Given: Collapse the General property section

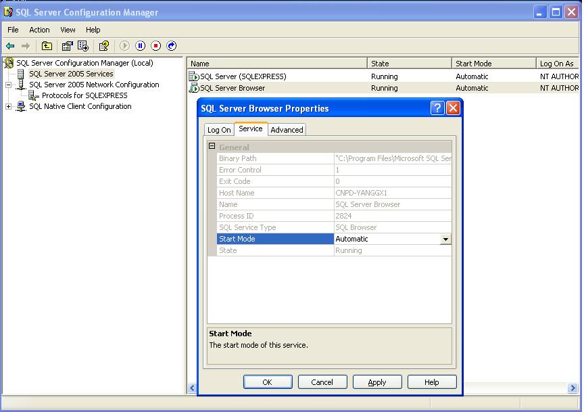Looking at the screenshot, I should [212, 147].
